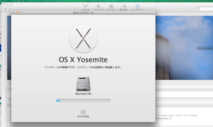Screen dimensions: 213x127
Task: Click the install progress bar
Action: click(83, 101)
